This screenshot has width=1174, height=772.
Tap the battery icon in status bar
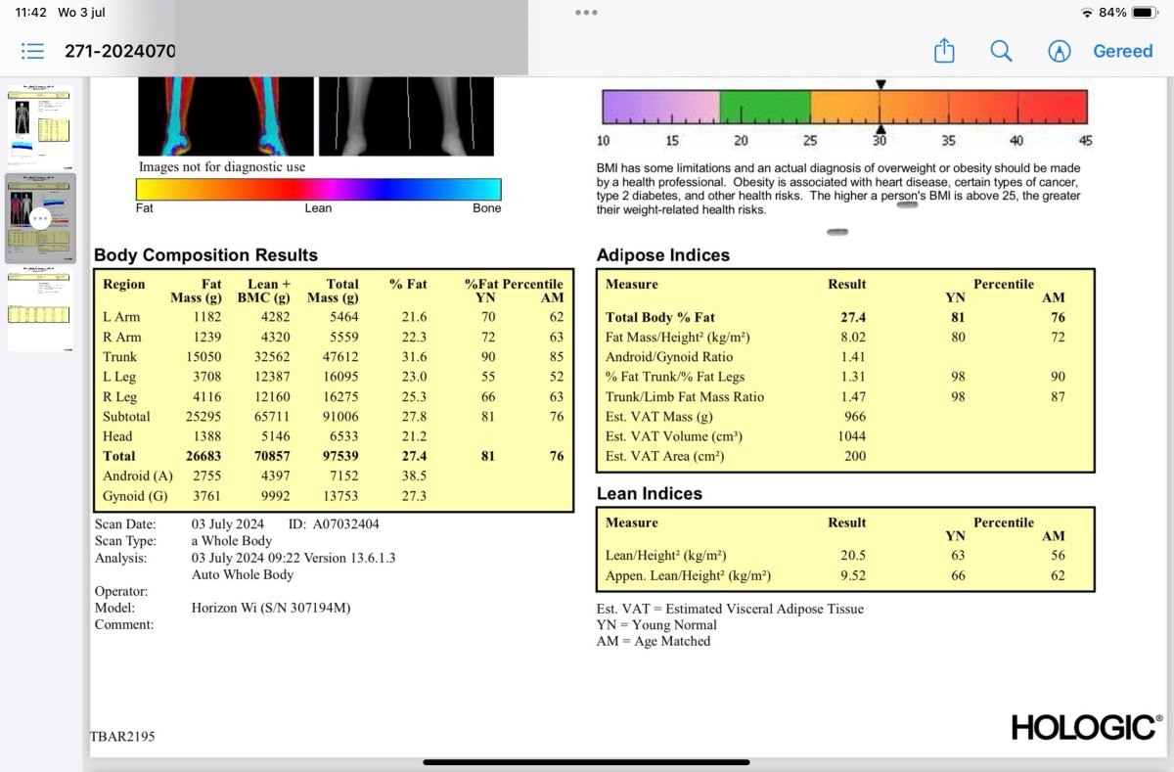tap(1145, 13)
